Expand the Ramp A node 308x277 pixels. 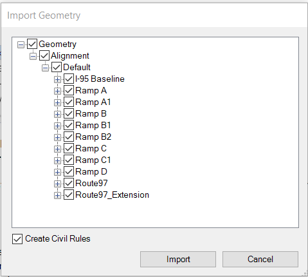(57, 91)
